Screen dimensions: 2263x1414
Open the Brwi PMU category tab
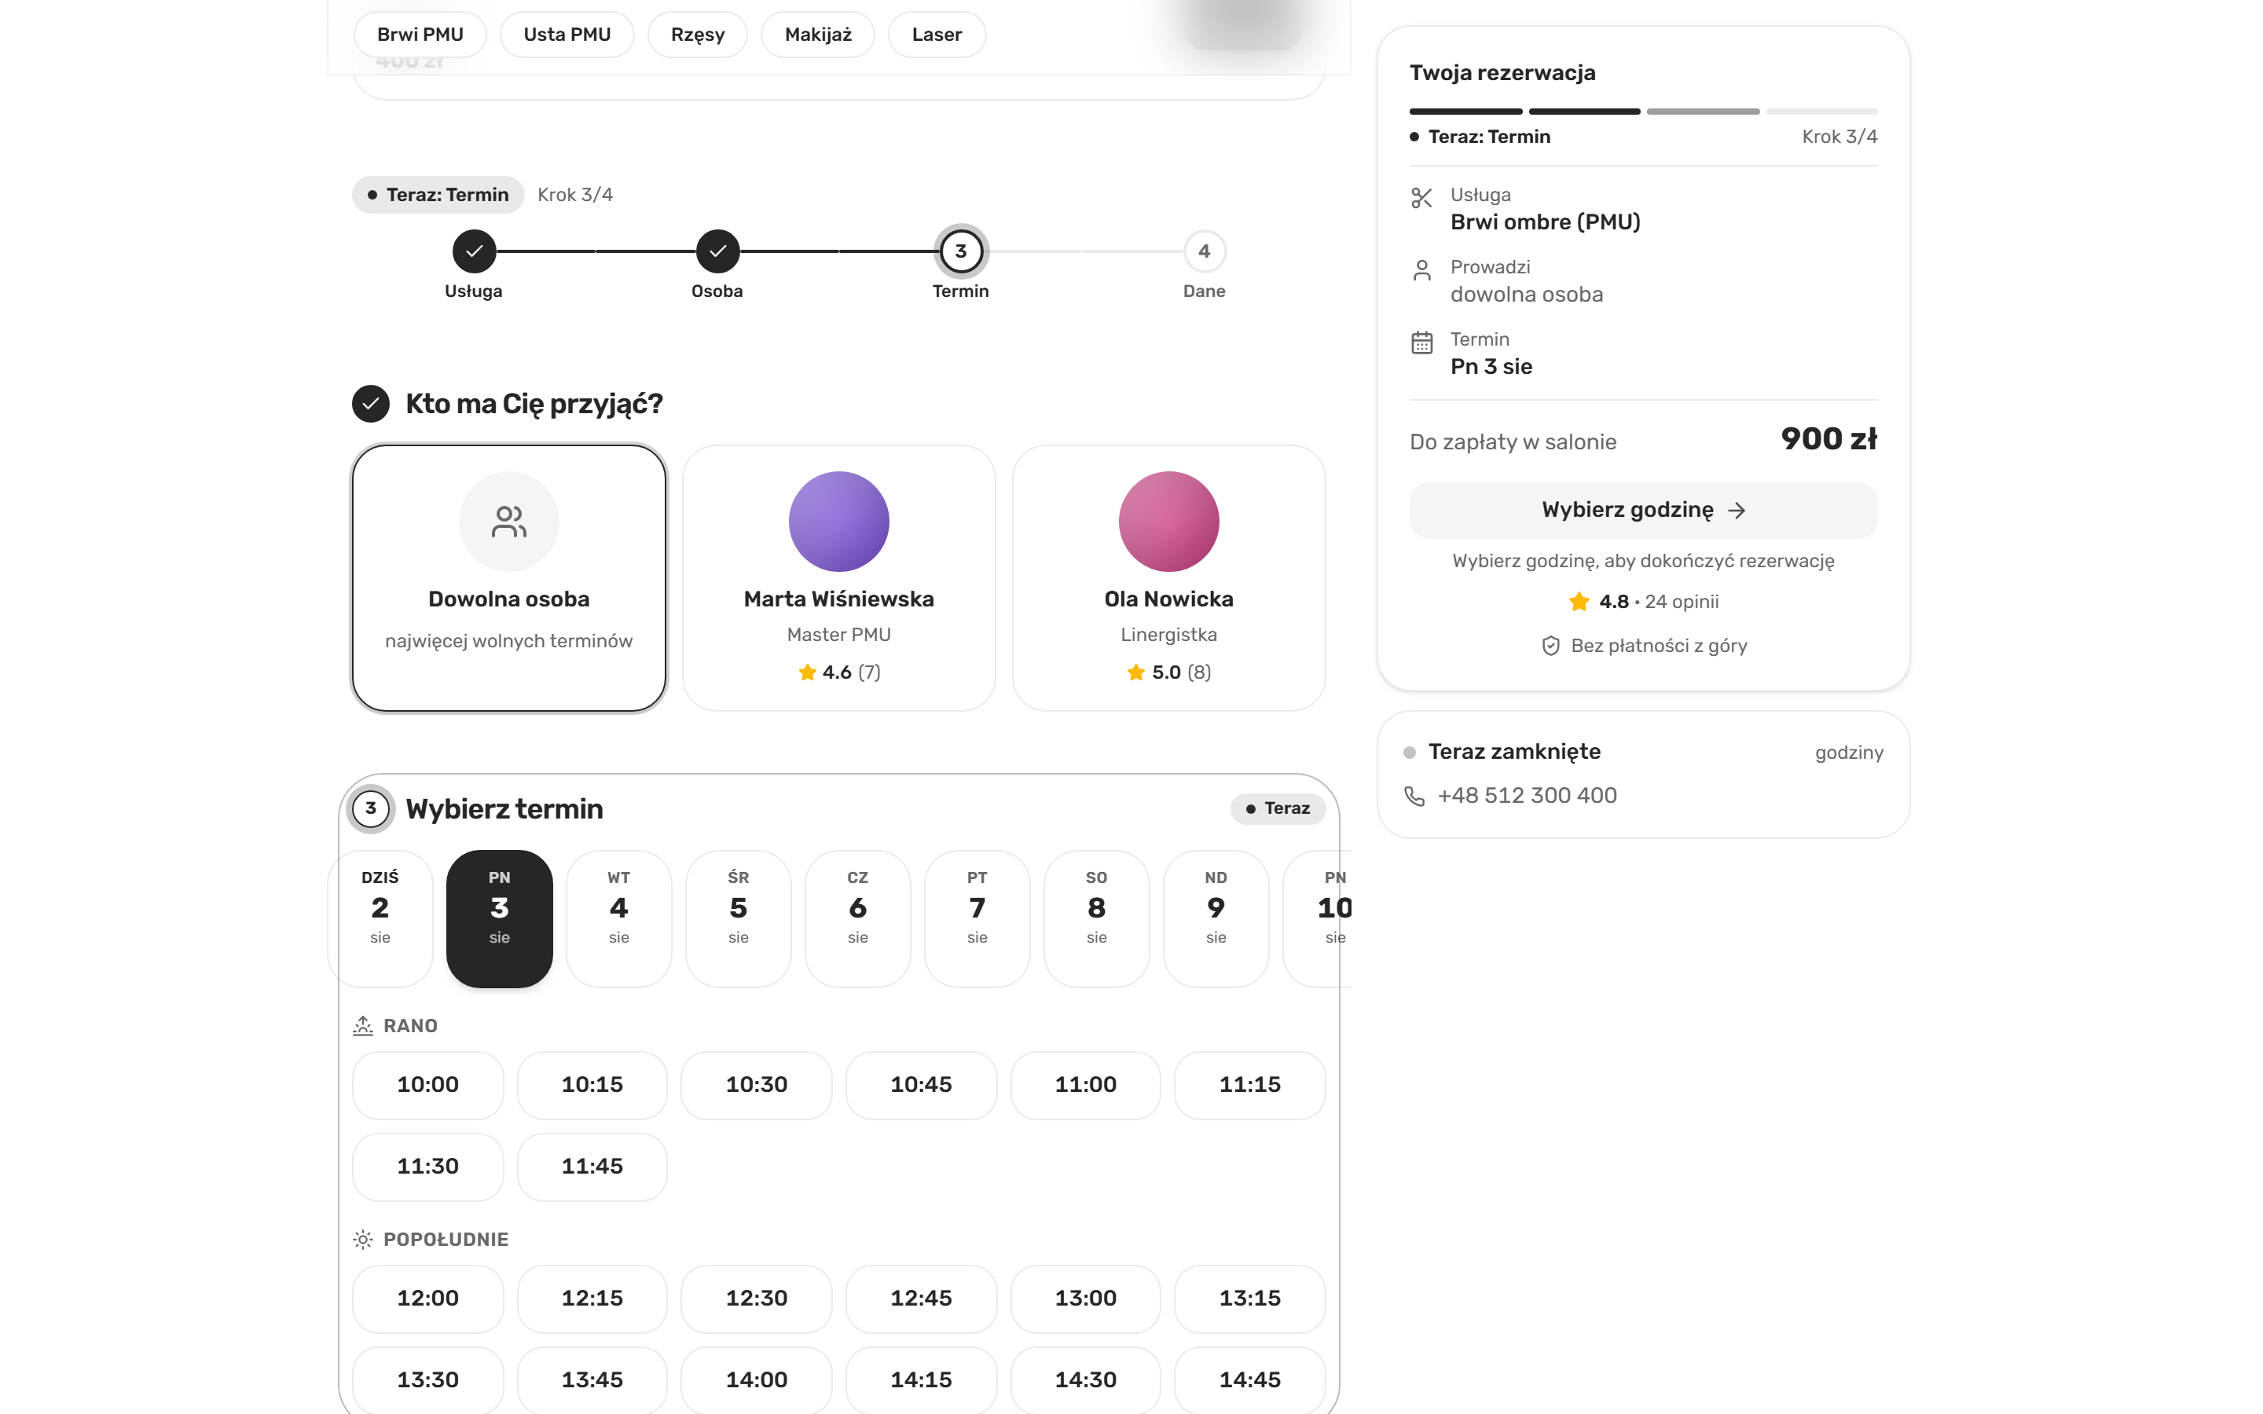[x=420, y=35]
